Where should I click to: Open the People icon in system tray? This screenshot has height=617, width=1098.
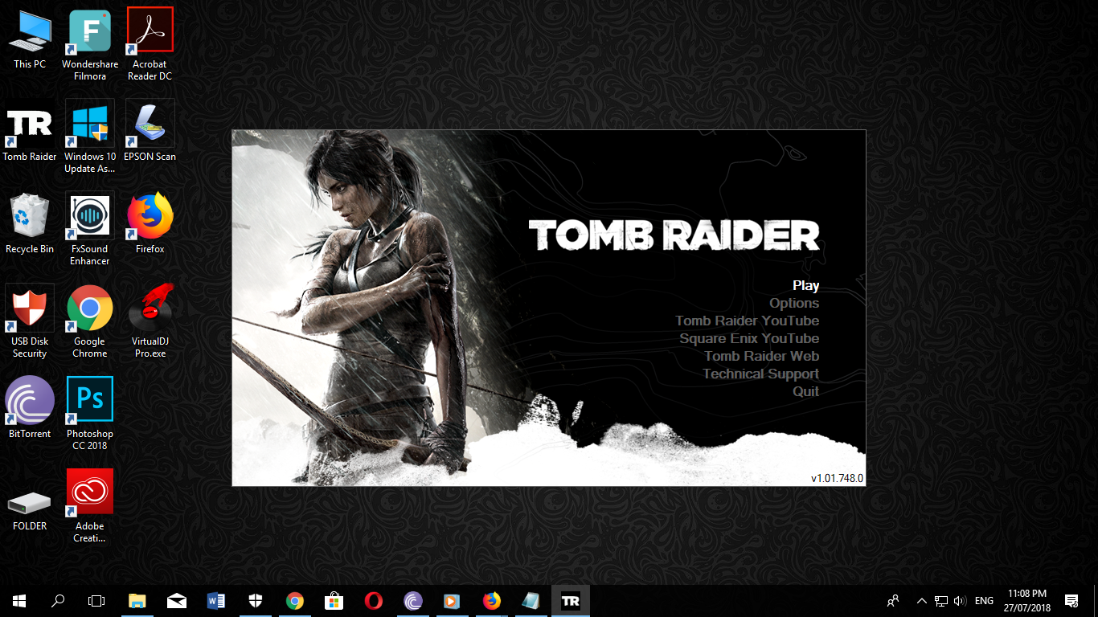(893, 601)
